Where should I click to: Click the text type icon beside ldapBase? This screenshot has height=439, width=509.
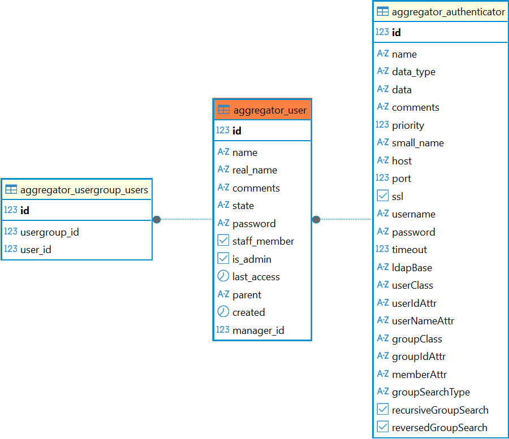click(x=383, y=267)
